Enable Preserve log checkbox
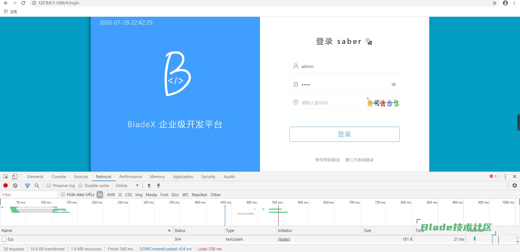Screen dimensions: 520x252 click(49, 185)
